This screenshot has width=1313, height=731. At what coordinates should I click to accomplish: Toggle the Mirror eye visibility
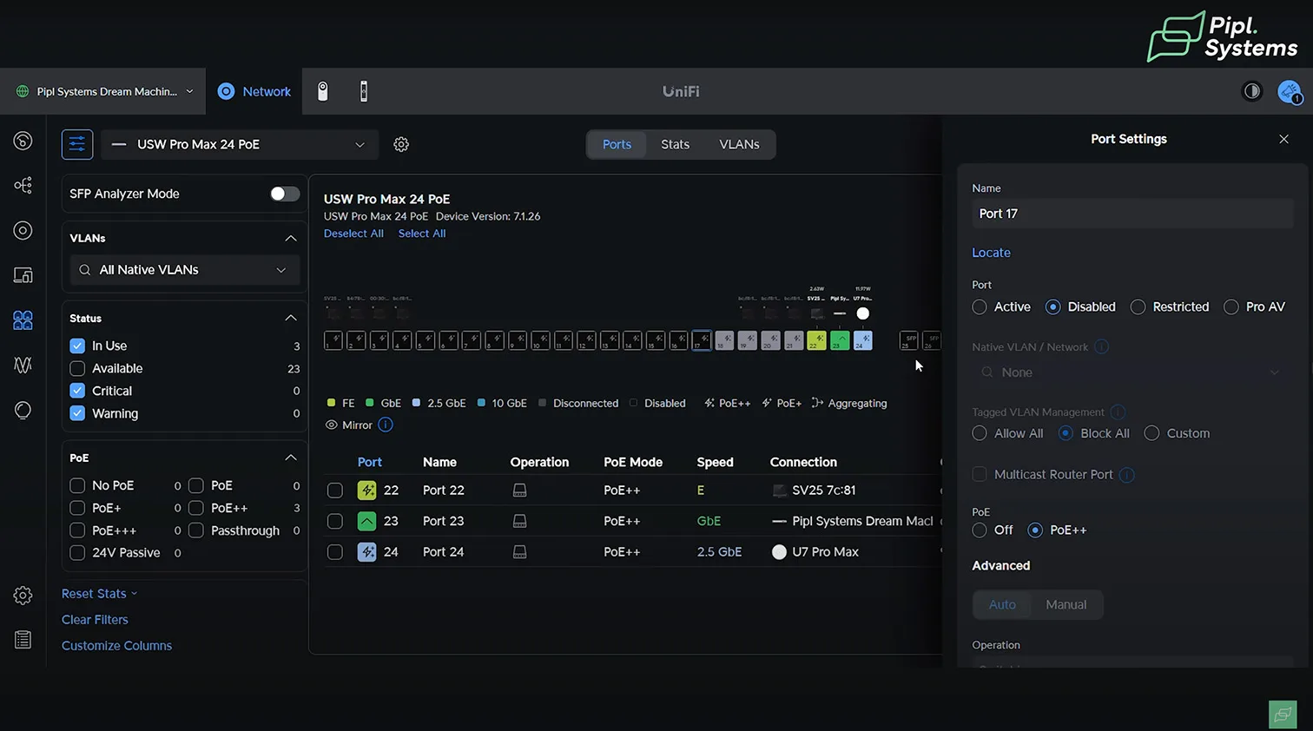[331, 425]
